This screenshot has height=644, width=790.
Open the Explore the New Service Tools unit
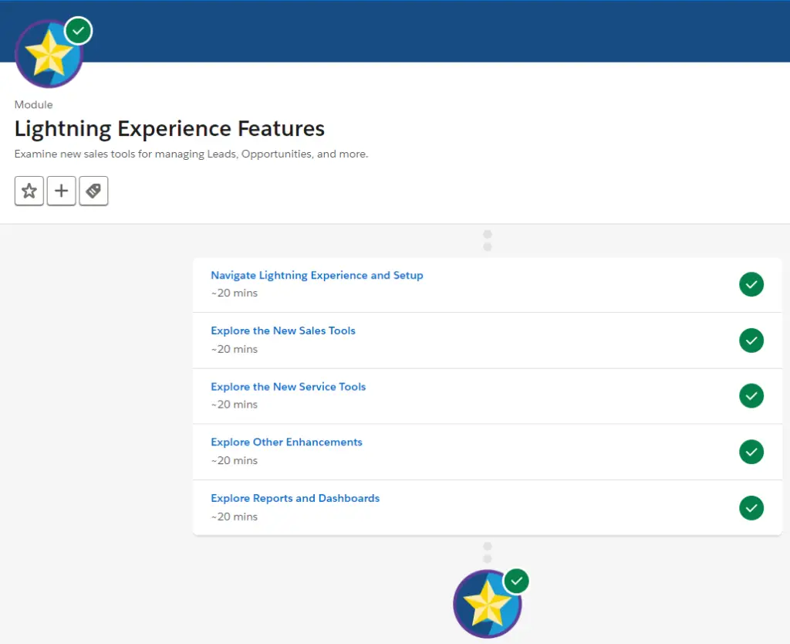pyautogui.click(x=288, y=386)
